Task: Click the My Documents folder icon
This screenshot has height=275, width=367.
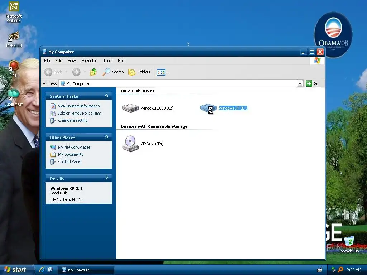Action: click(x=53, y=155)
